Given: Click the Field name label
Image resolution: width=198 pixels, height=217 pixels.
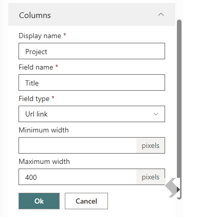Looking at the screenshot, I should pos(36,67).
